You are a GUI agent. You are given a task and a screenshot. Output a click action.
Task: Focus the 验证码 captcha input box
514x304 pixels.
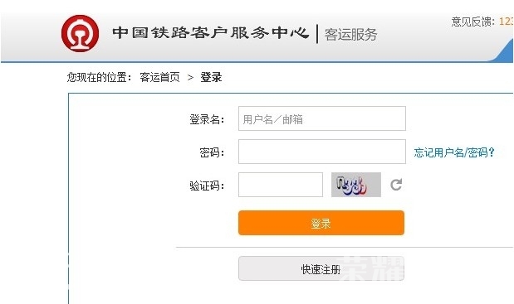coord(281,185)
